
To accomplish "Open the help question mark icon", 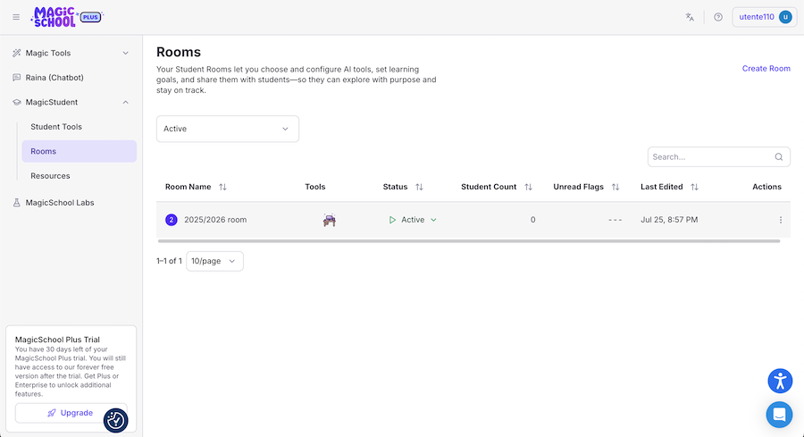I will click(718, 17).
